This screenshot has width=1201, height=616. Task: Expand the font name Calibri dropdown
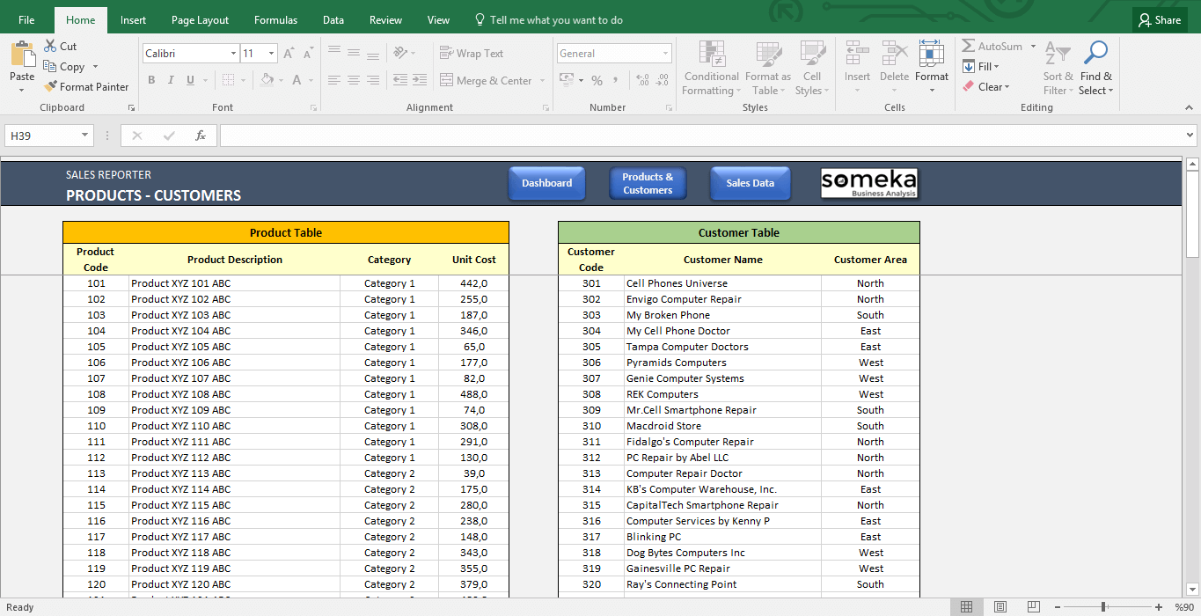(x=233, y=54)
